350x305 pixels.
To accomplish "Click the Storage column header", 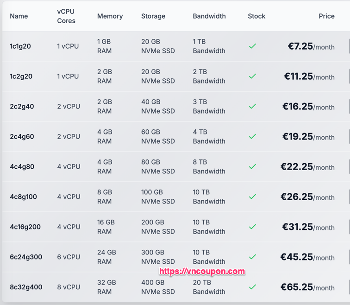I will (x=153, y=16).
